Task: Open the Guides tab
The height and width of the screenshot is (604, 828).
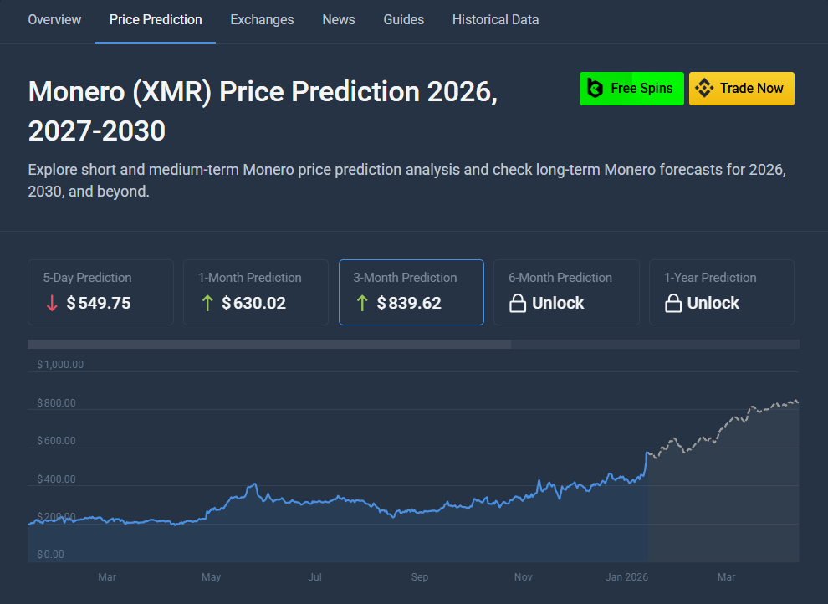Action: (403, 19)
